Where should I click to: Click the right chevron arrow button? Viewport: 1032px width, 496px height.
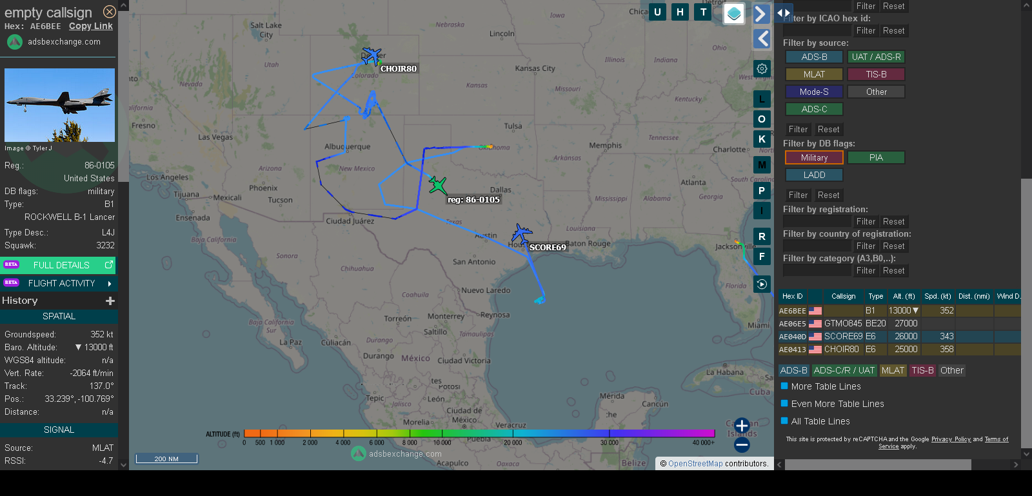[762, 14]
